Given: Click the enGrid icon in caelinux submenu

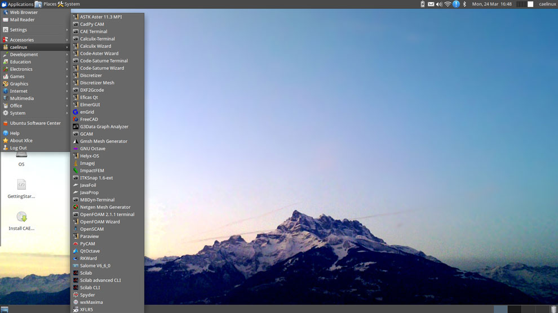Looking at the screenshot, I should (x=76, y=112).
